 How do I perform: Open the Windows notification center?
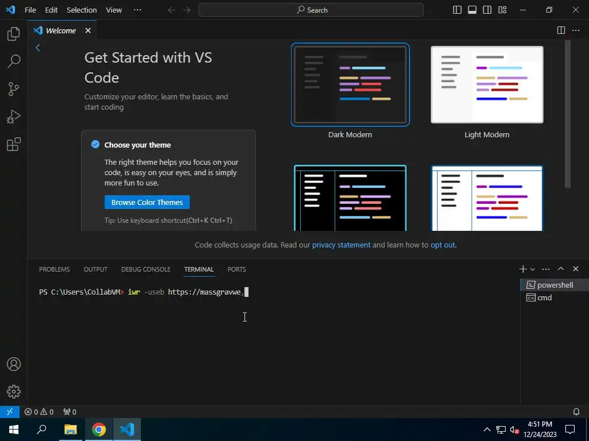[x=570, y=430]
